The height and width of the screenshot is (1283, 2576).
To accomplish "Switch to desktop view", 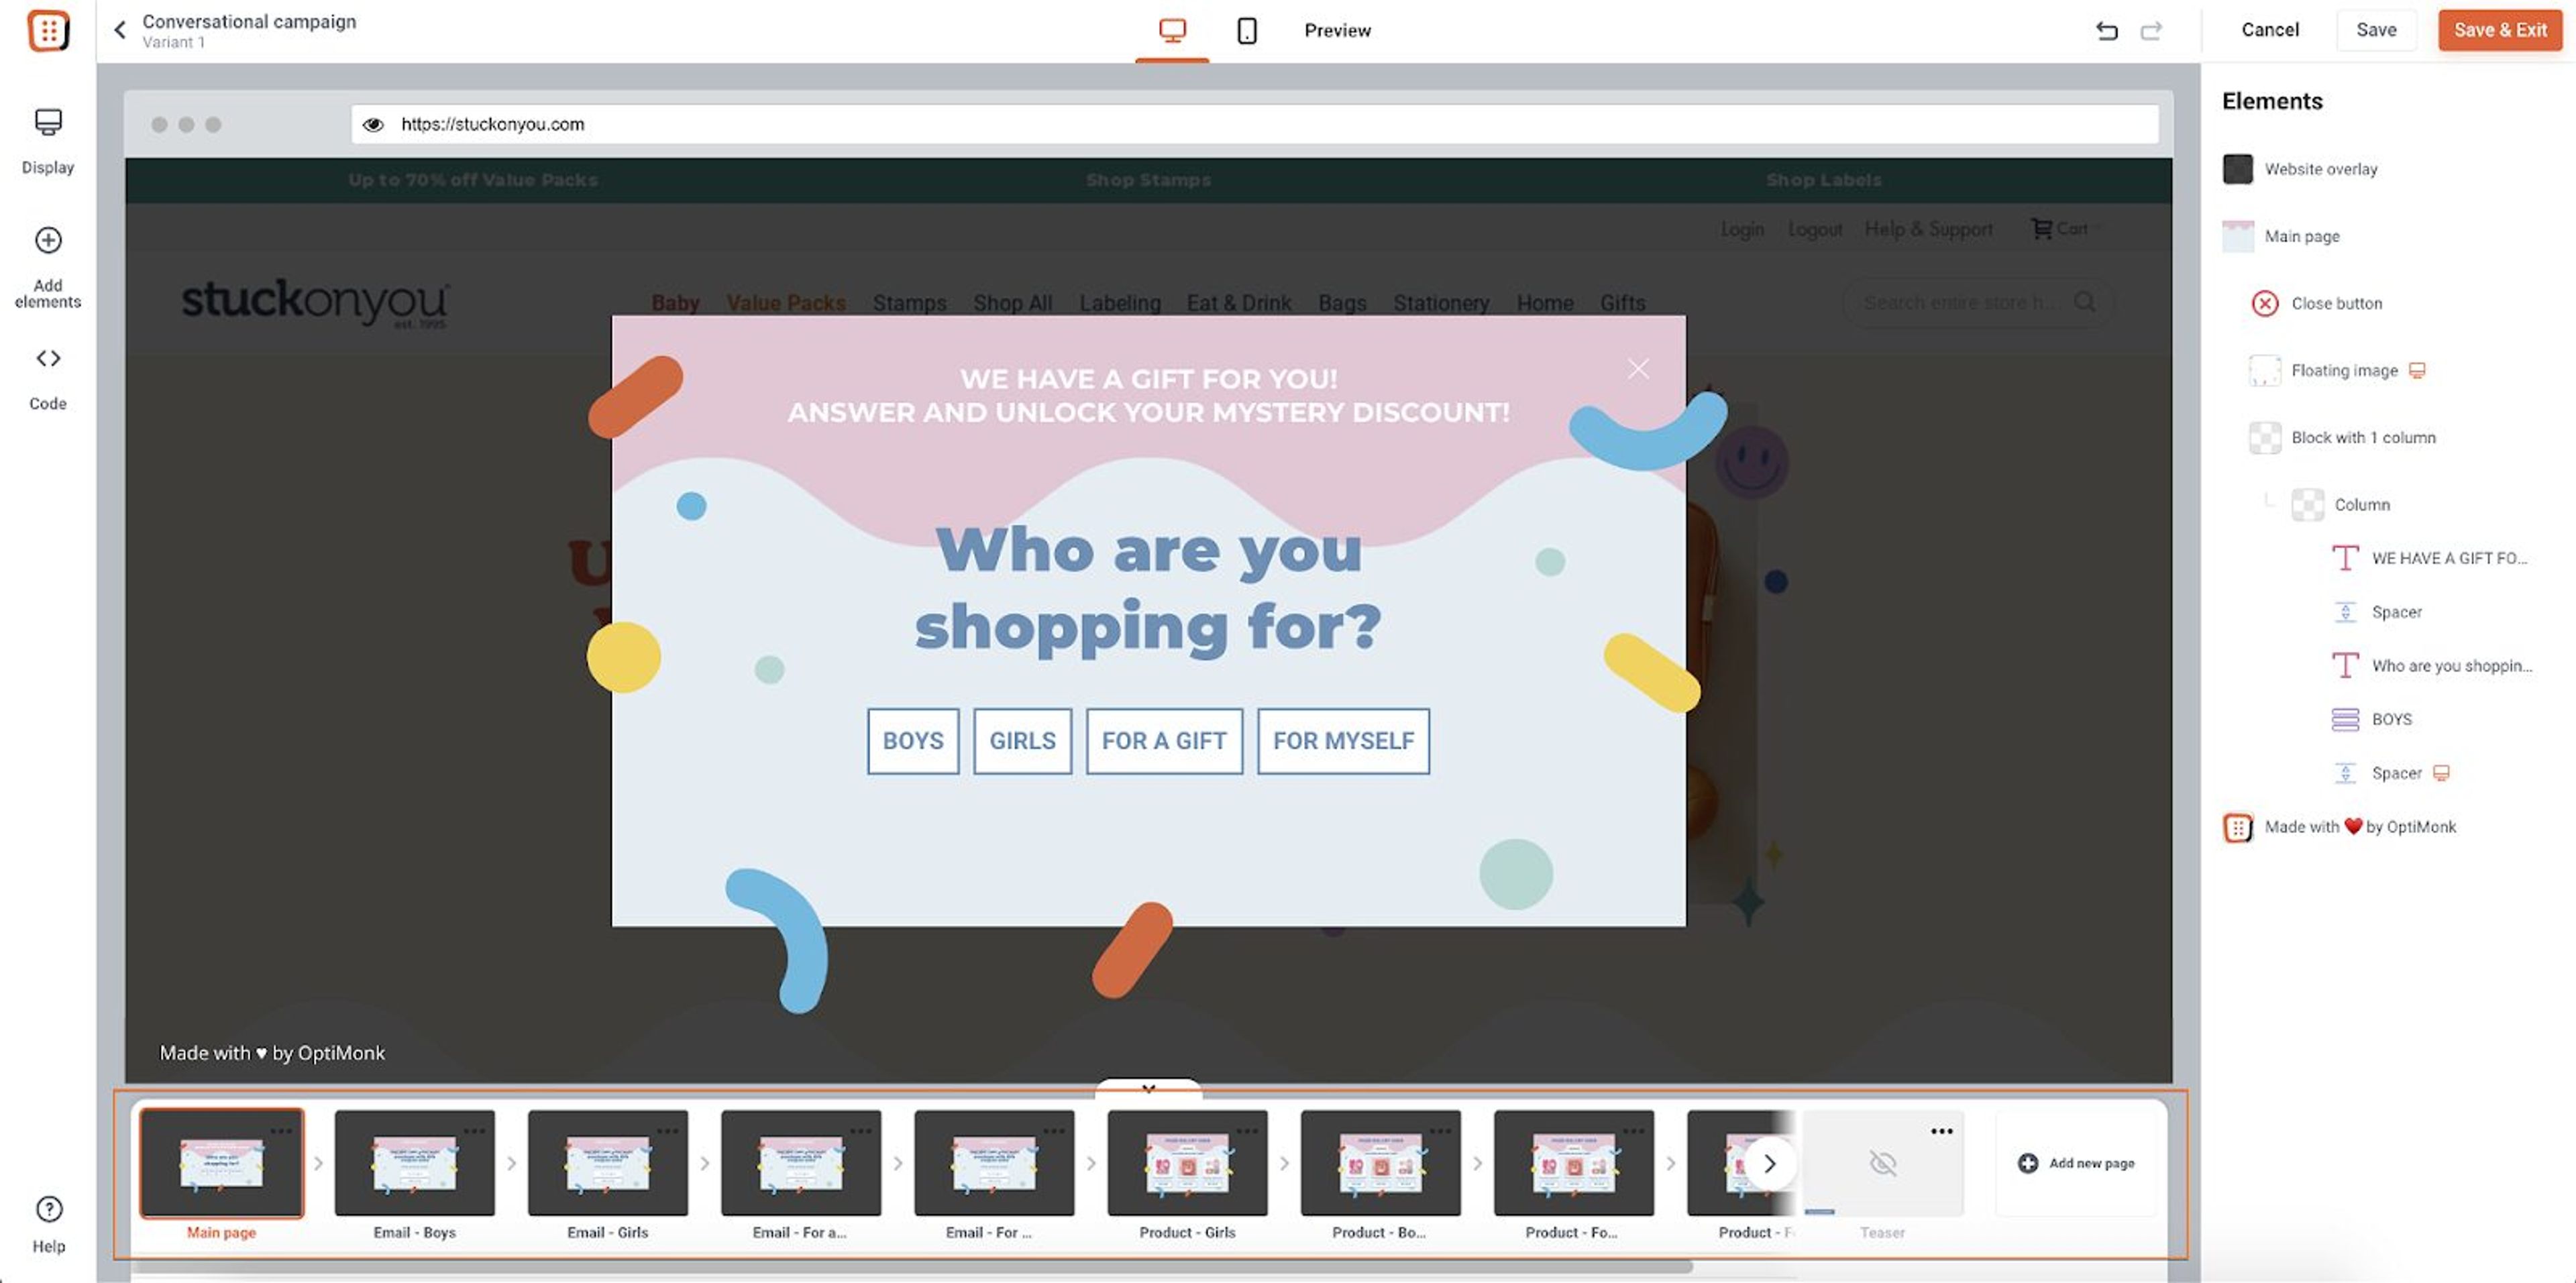I will (1172, 31).
